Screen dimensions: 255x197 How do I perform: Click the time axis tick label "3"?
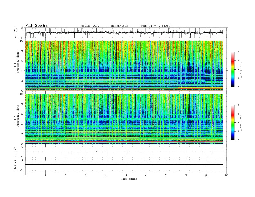pos(86,175)
